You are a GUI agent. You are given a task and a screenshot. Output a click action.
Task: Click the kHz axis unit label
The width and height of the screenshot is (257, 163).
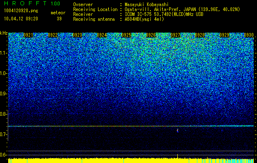coord(4,33)
